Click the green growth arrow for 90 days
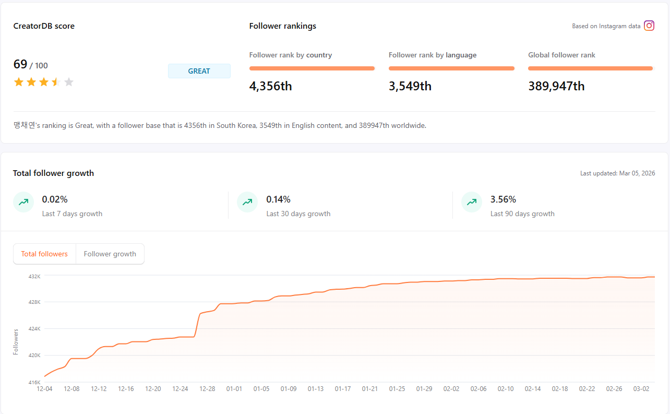The image size is (670, 414). (471, 202)
